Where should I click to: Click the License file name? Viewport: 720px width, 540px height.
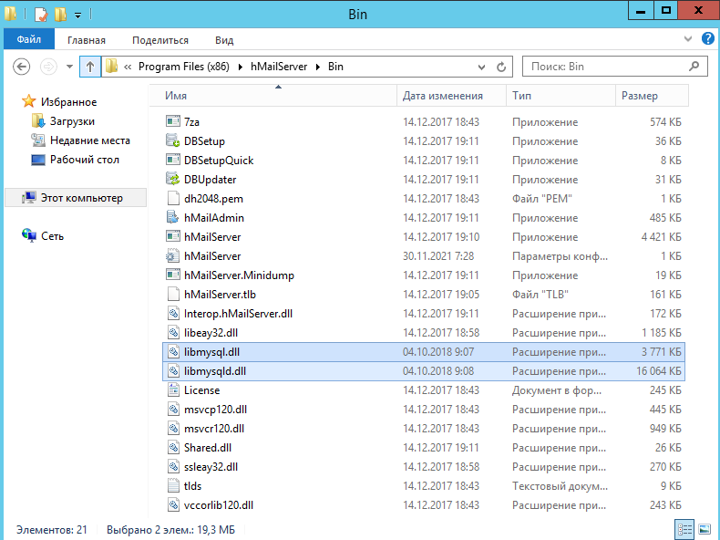point(201,390)
